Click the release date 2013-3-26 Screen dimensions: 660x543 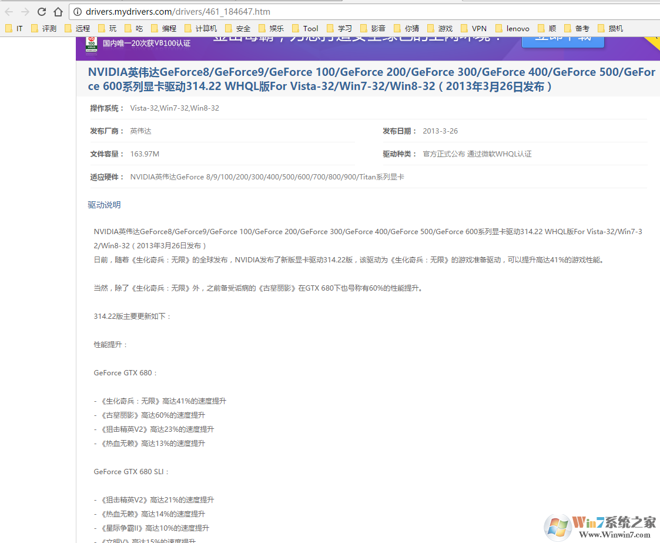[x=440, y=131]
